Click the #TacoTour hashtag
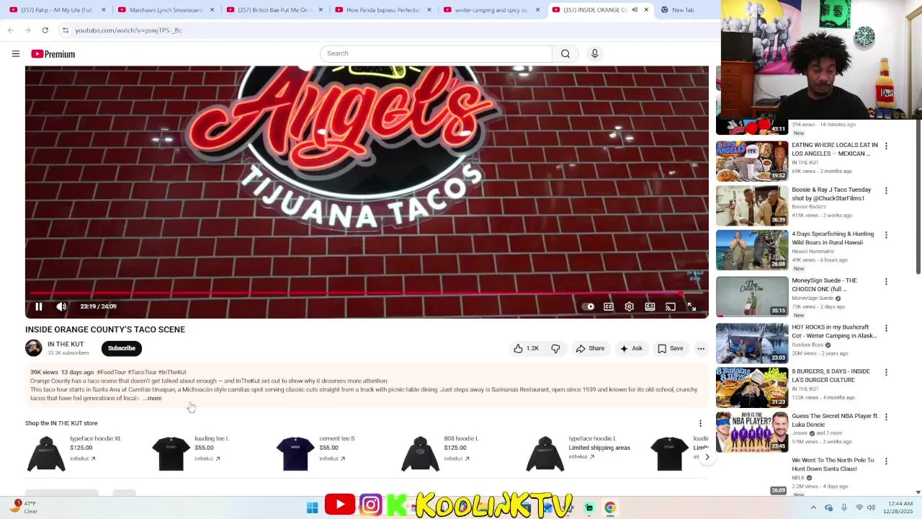 [142, 372]
